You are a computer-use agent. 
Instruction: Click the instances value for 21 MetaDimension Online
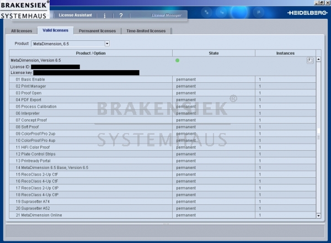260,215
